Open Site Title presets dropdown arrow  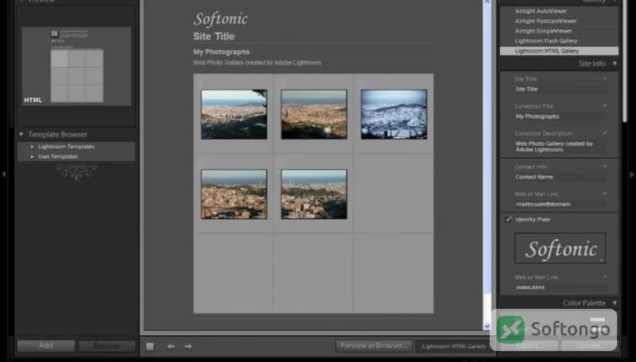tap(605, 79)
